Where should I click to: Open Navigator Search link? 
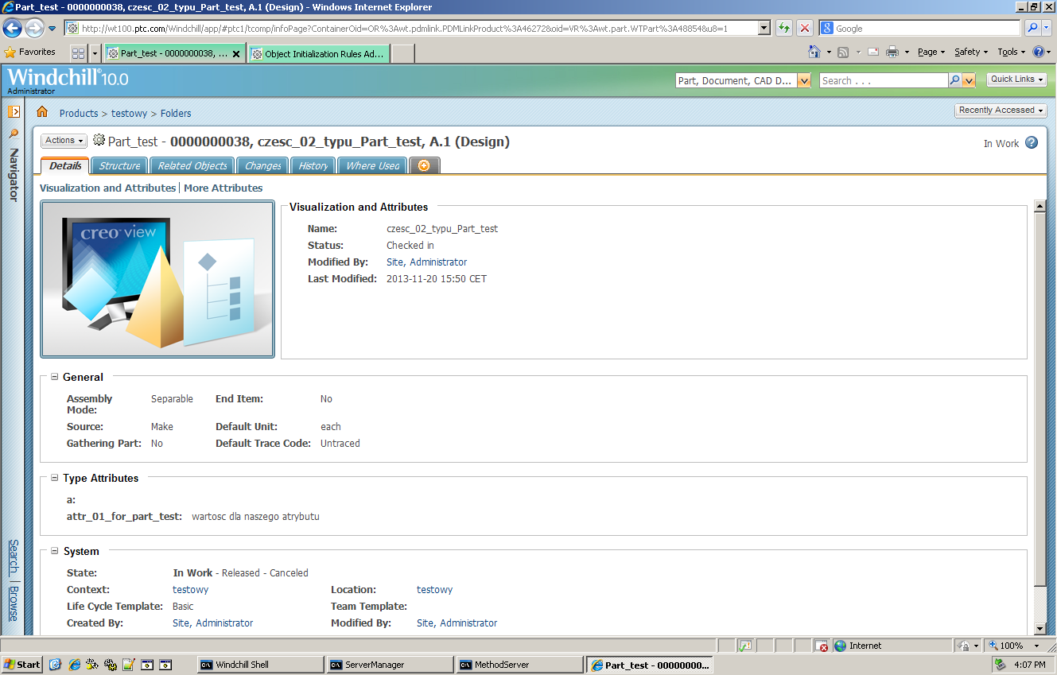[x=14, y=557]
